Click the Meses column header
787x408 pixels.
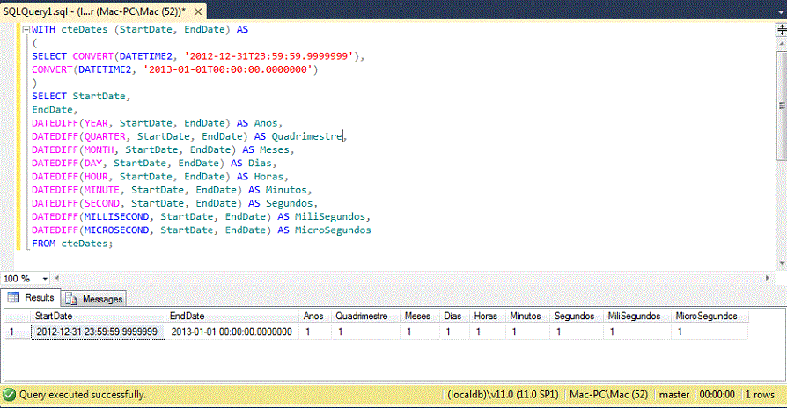click(420, 317)
